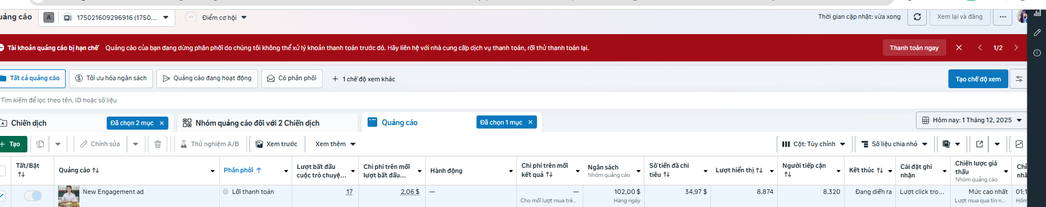The width and height of the screenshot is (1046, 207).
Task: Click 'Tạo chế độ xem' button
Action: [x=978, y=79]
